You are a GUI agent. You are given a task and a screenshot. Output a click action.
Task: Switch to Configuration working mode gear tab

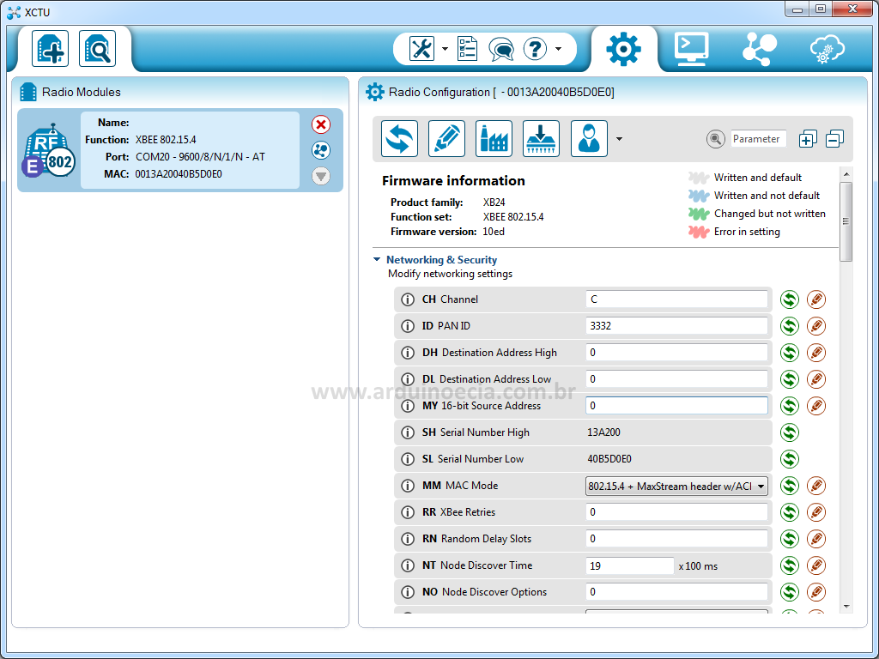coord(623,49)
